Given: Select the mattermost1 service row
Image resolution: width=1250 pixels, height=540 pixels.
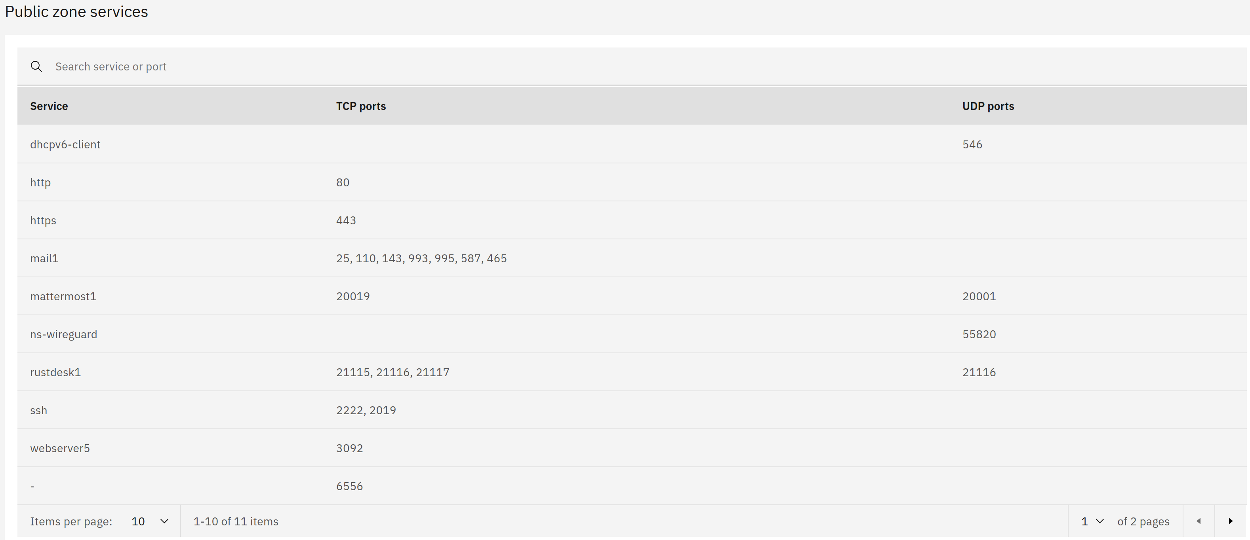Looking at the screenshot, I should pyautogui.click(x=63, y=296).
